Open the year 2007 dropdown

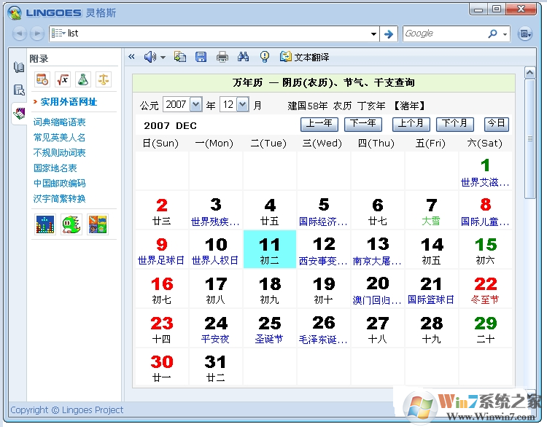tap(195, 105)
